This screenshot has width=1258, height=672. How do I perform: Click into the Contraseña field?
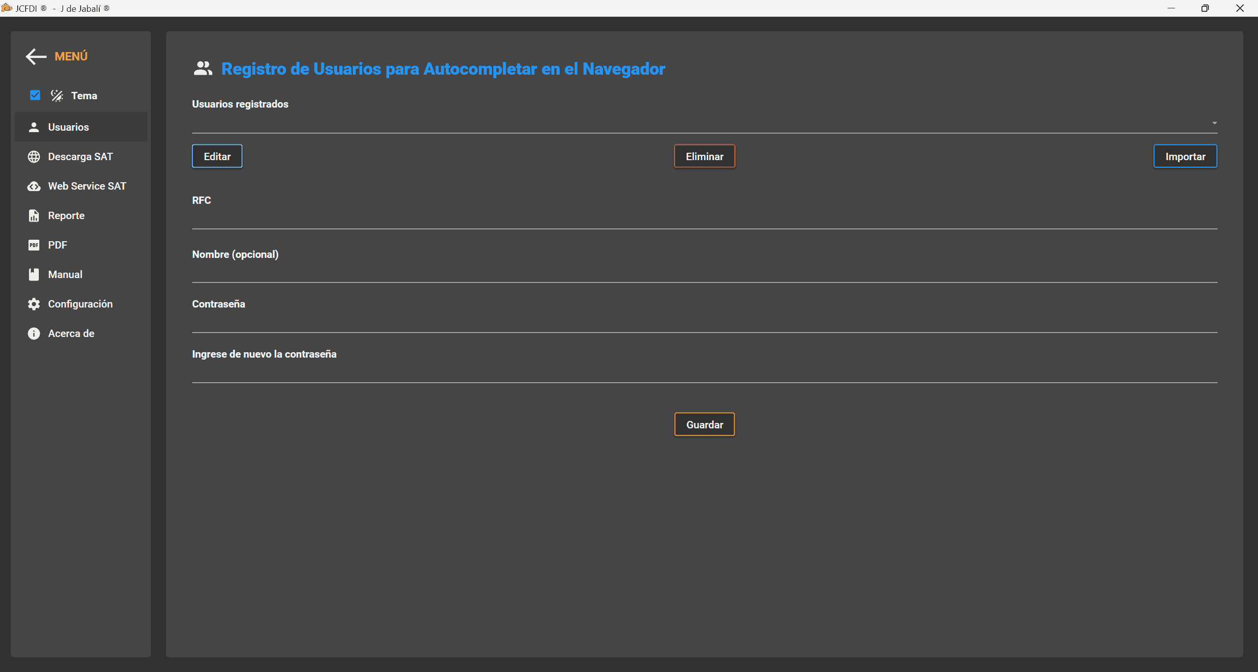point(704,323)
